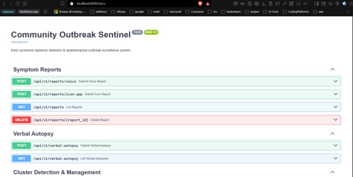The height and width of the screenshot is (177, 353).
Task: Click the password key icon in toolbar
Action: tap(243, 3)
